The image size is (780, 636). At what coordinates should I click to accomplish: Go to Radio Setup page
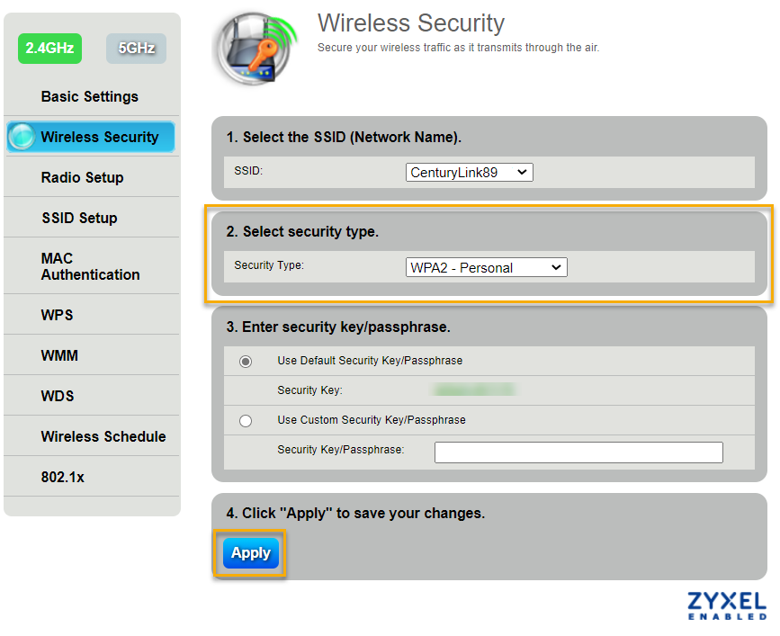point(82,177)
